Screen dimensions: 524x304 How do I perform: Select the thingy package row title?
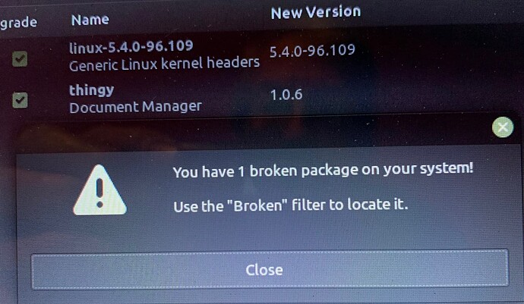pyautogui.click(x=92, y=90)
